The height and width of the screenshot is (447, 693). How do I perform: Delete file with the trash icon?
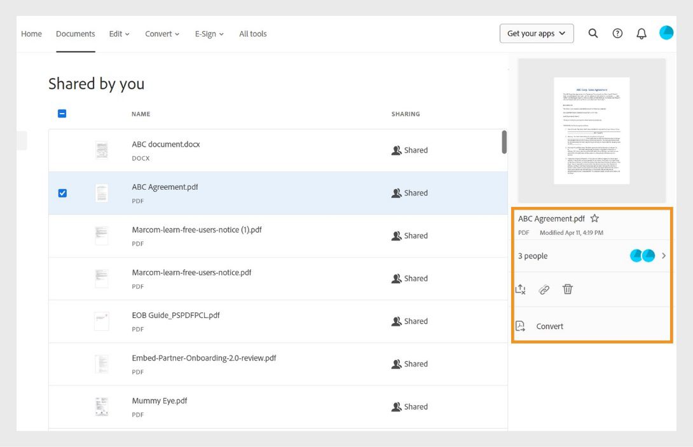click(x=568, y=290)
